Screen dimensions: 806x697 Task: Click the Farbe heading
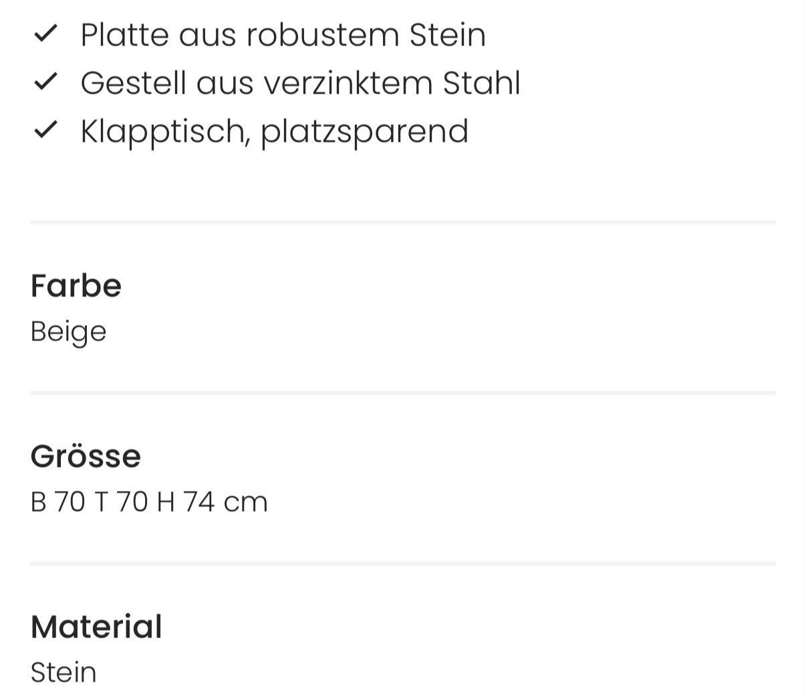[76, 286]
